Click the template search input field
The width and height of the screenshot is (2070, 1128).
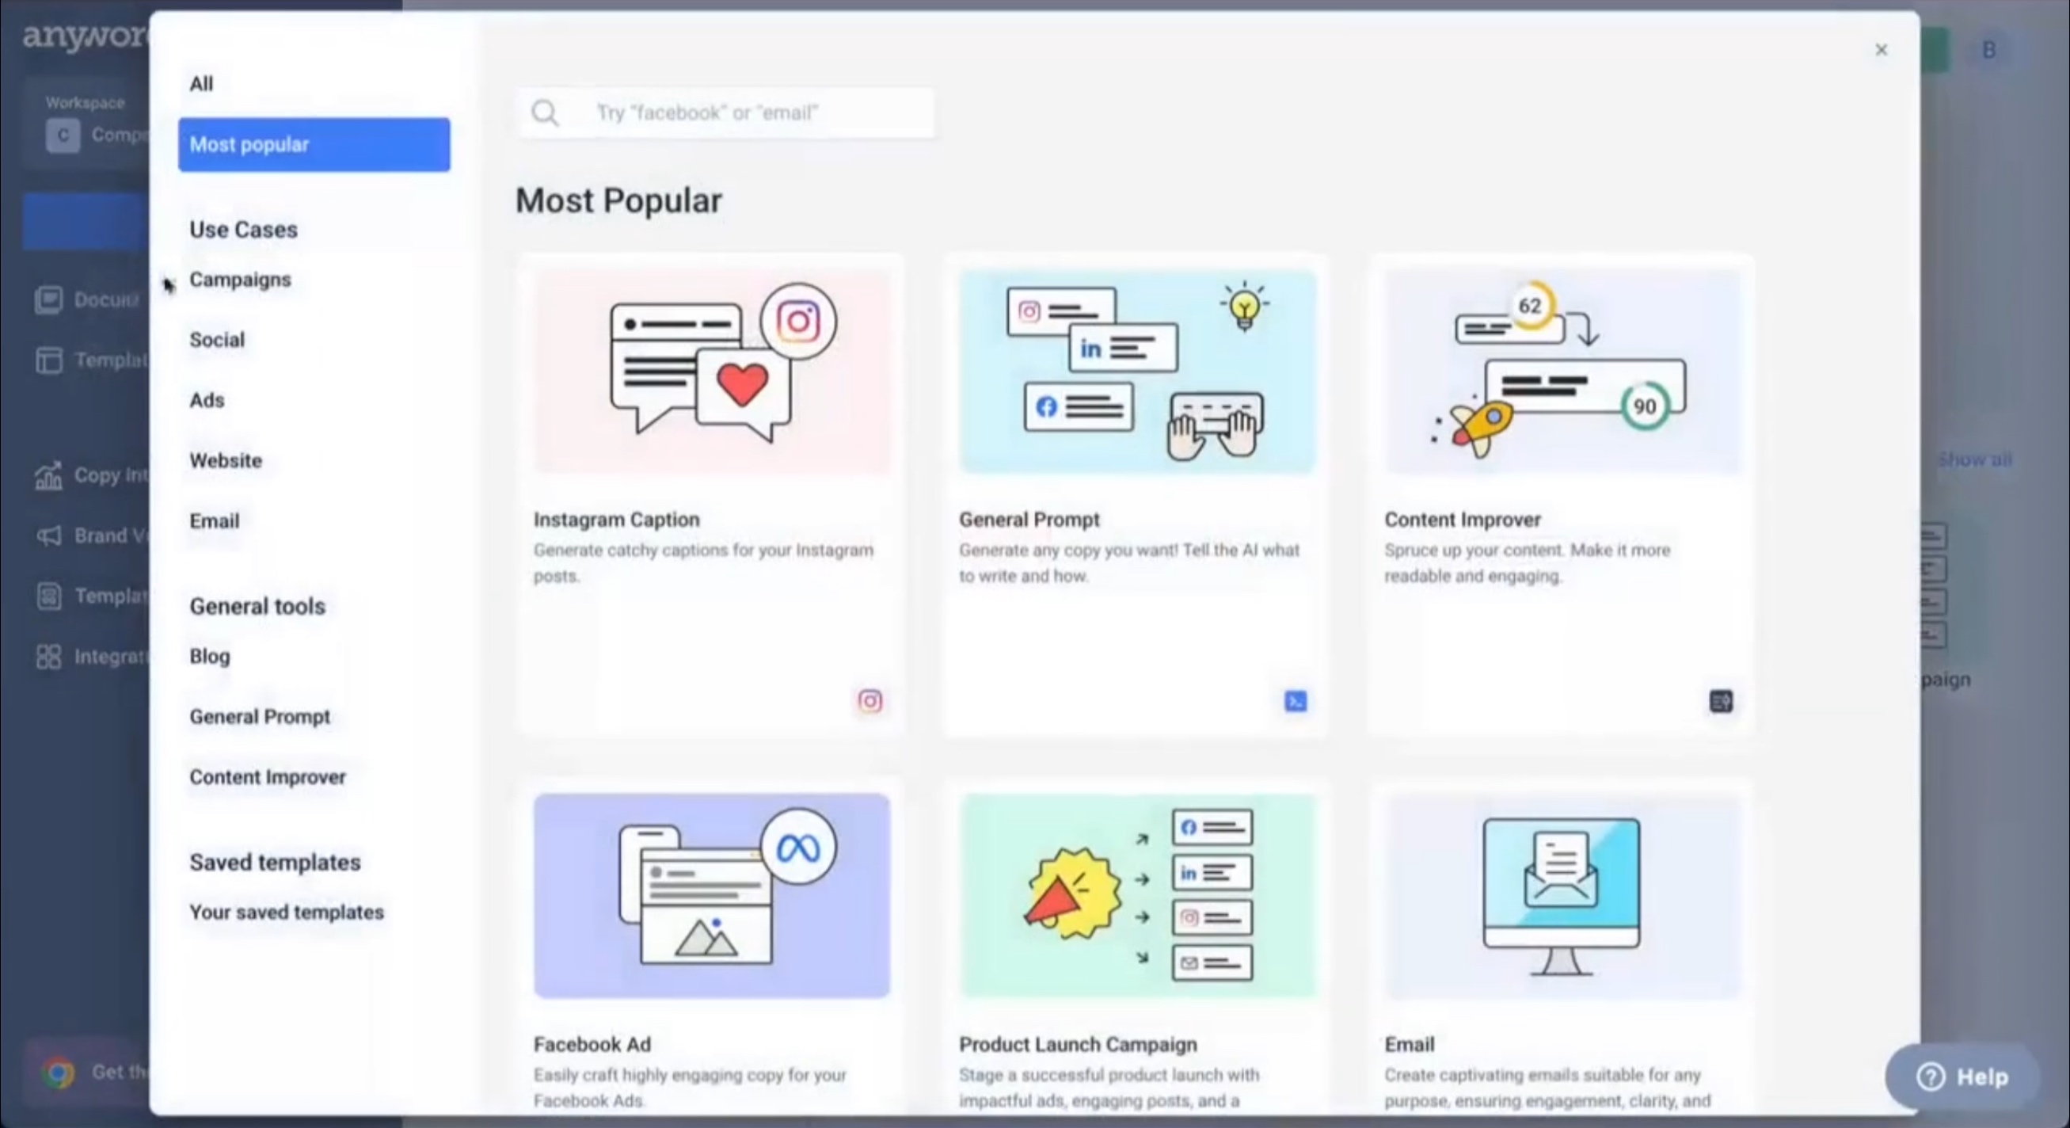755,112
